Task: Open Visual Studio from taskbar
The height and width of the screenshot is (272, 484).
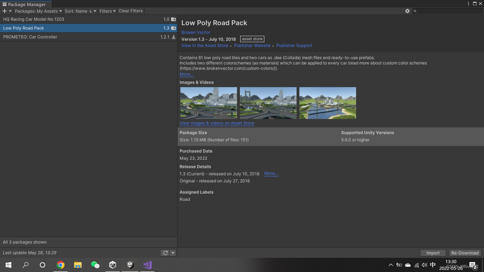Action: (x=147, y=265)
